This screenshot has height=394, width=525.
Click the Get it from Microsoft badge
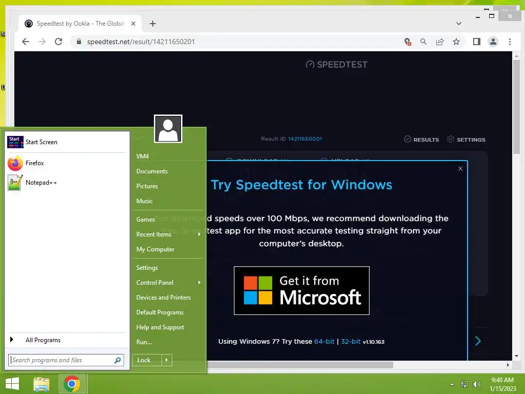pos(301,290)
